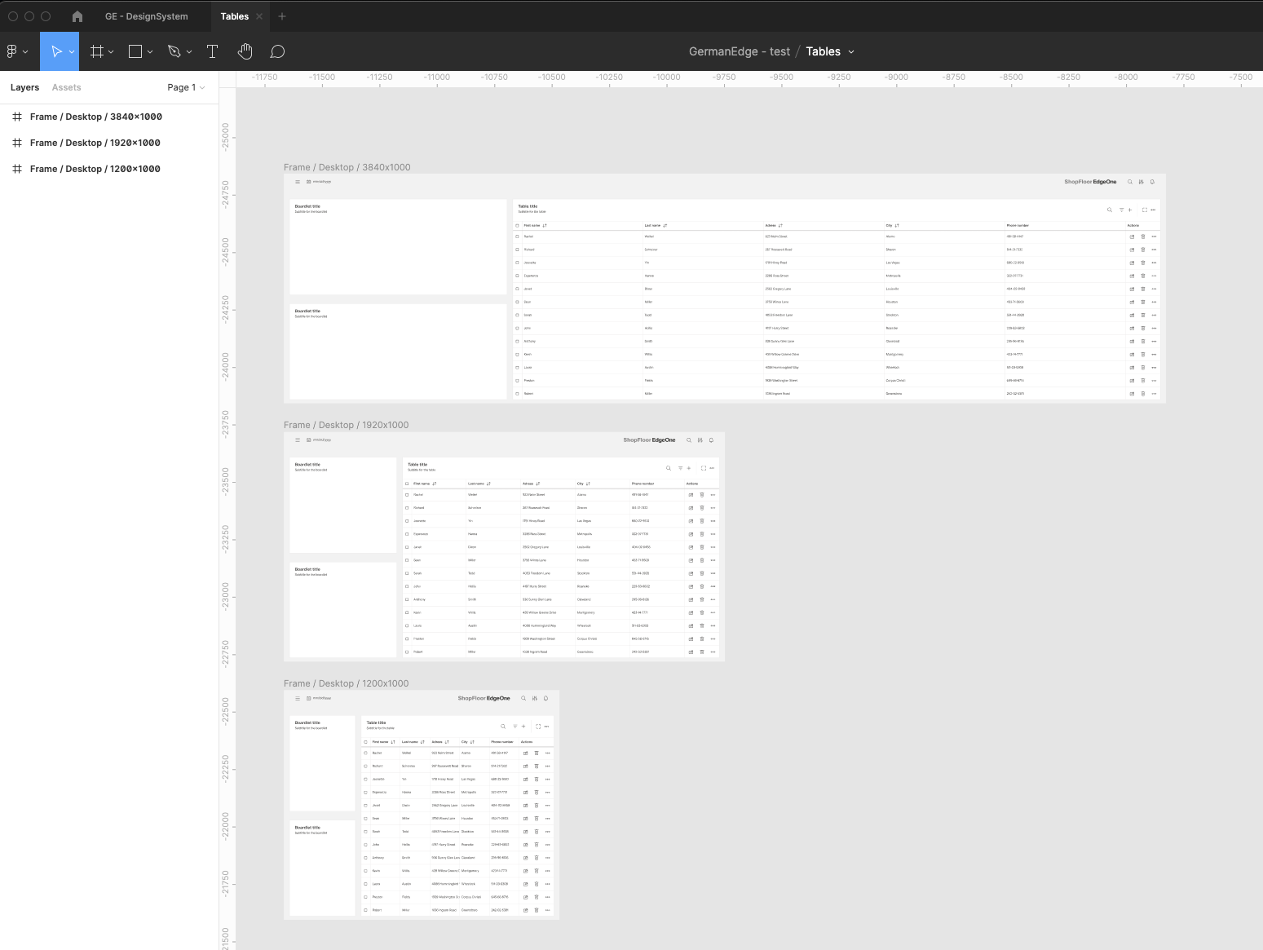Close the Tables tab

tap(259, 16)
